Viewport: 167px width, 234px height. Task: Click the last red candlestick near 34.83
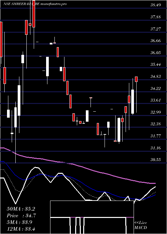point(136,79)
